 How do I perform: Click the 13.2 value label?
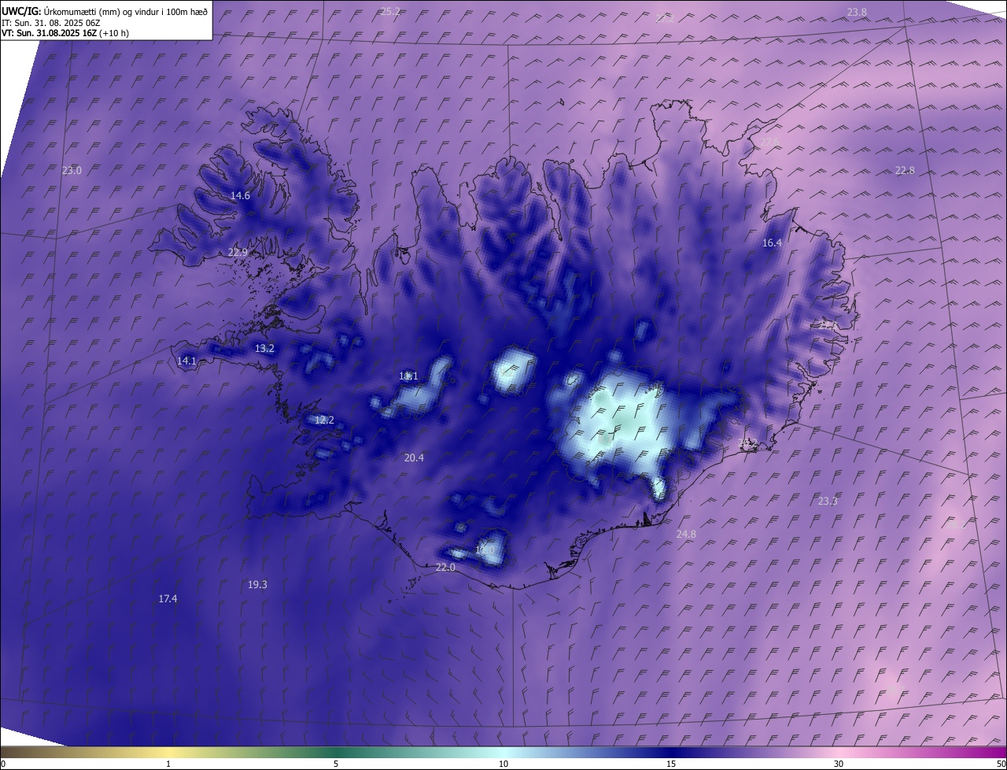coord(264,349)
